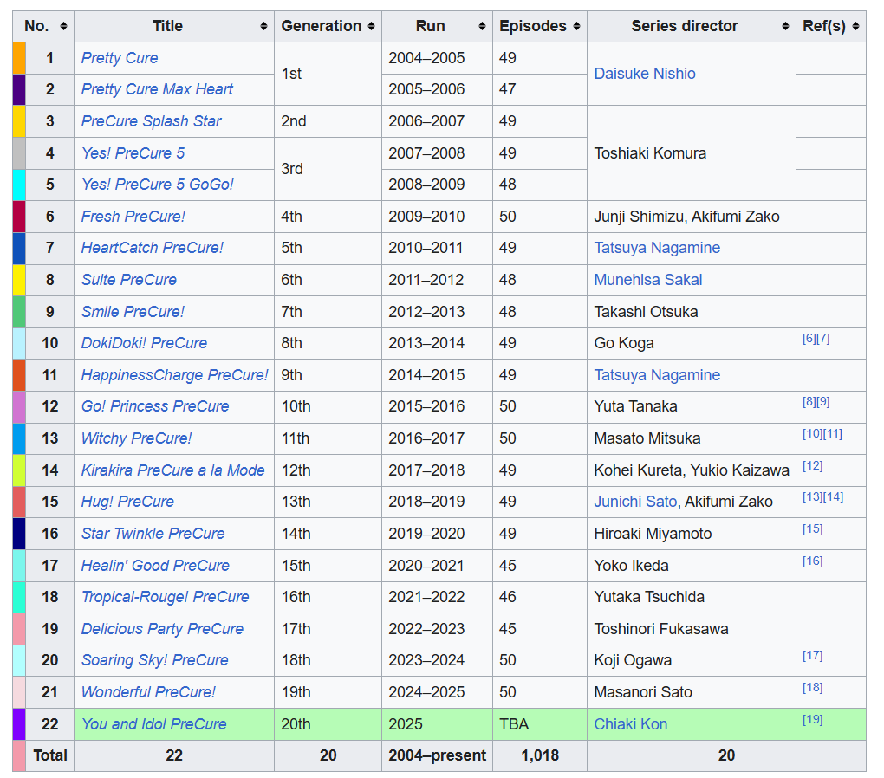Screen dimensions: 884x778
Task: Open citation [10] for Witchy PreCure!
Action: point(812,434)
